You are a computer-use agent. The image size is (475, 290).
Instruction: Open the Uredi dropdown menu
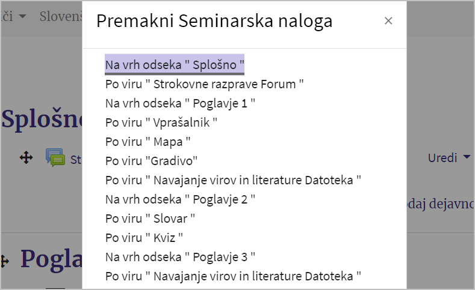click(449, 158)
